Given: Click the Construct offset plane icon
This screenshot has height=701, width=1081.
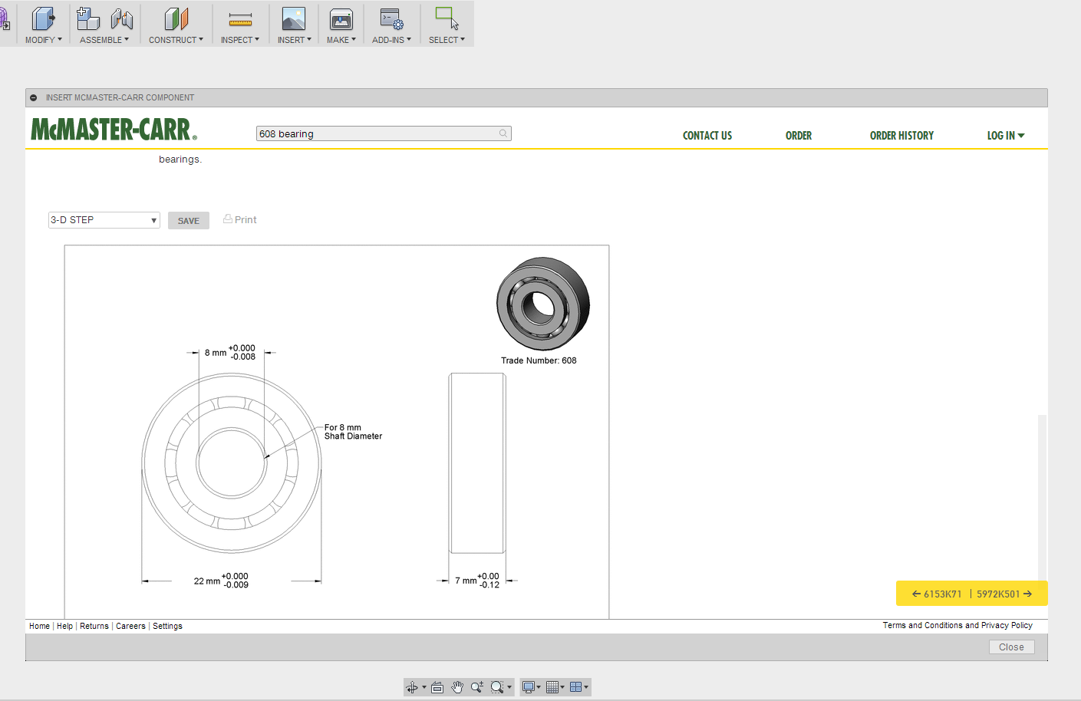Looking at the screenshot, I should (x=176, y=18).
